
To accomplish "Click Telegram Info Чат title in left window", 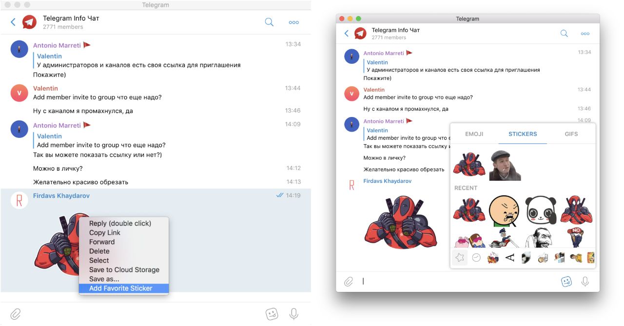I will point(71,19).
